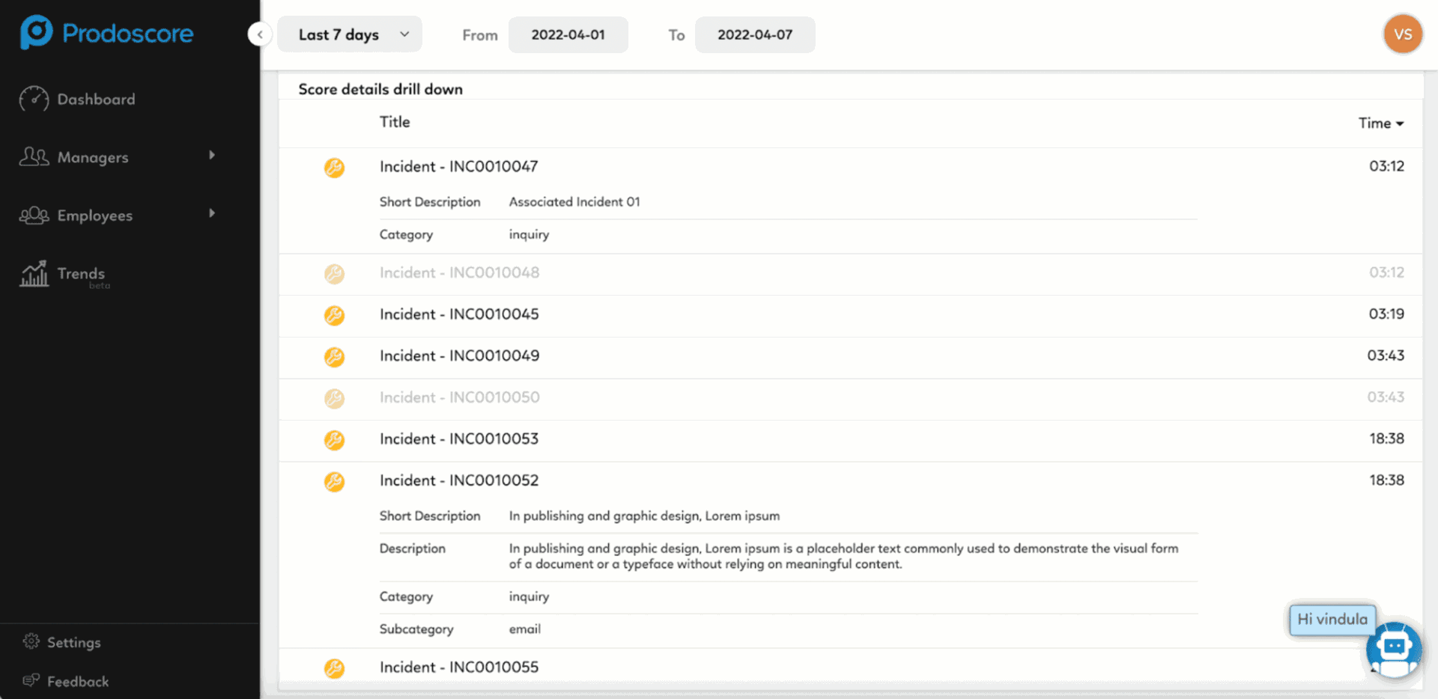Click Incident - INC0010050 title
Screen dimensions: 1438x699
pyautogui.click(x=459, y=397)
